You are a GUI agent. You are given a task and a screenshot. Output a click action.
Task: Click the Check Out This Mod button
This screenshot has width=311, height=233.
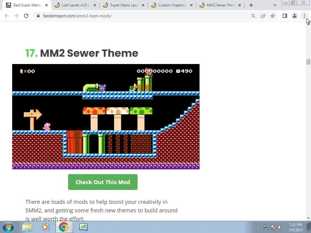tap(103, 182)
